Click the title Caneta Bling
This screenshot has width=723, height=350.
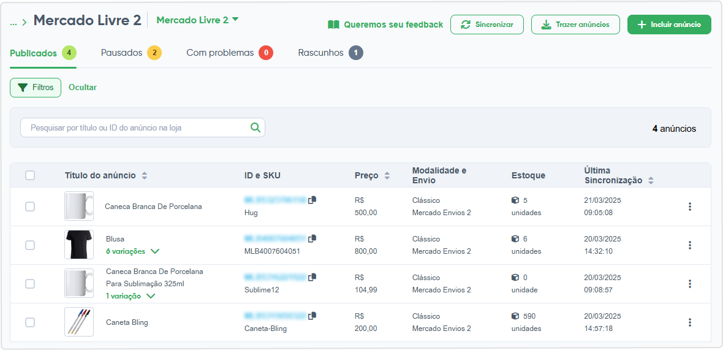127,322
